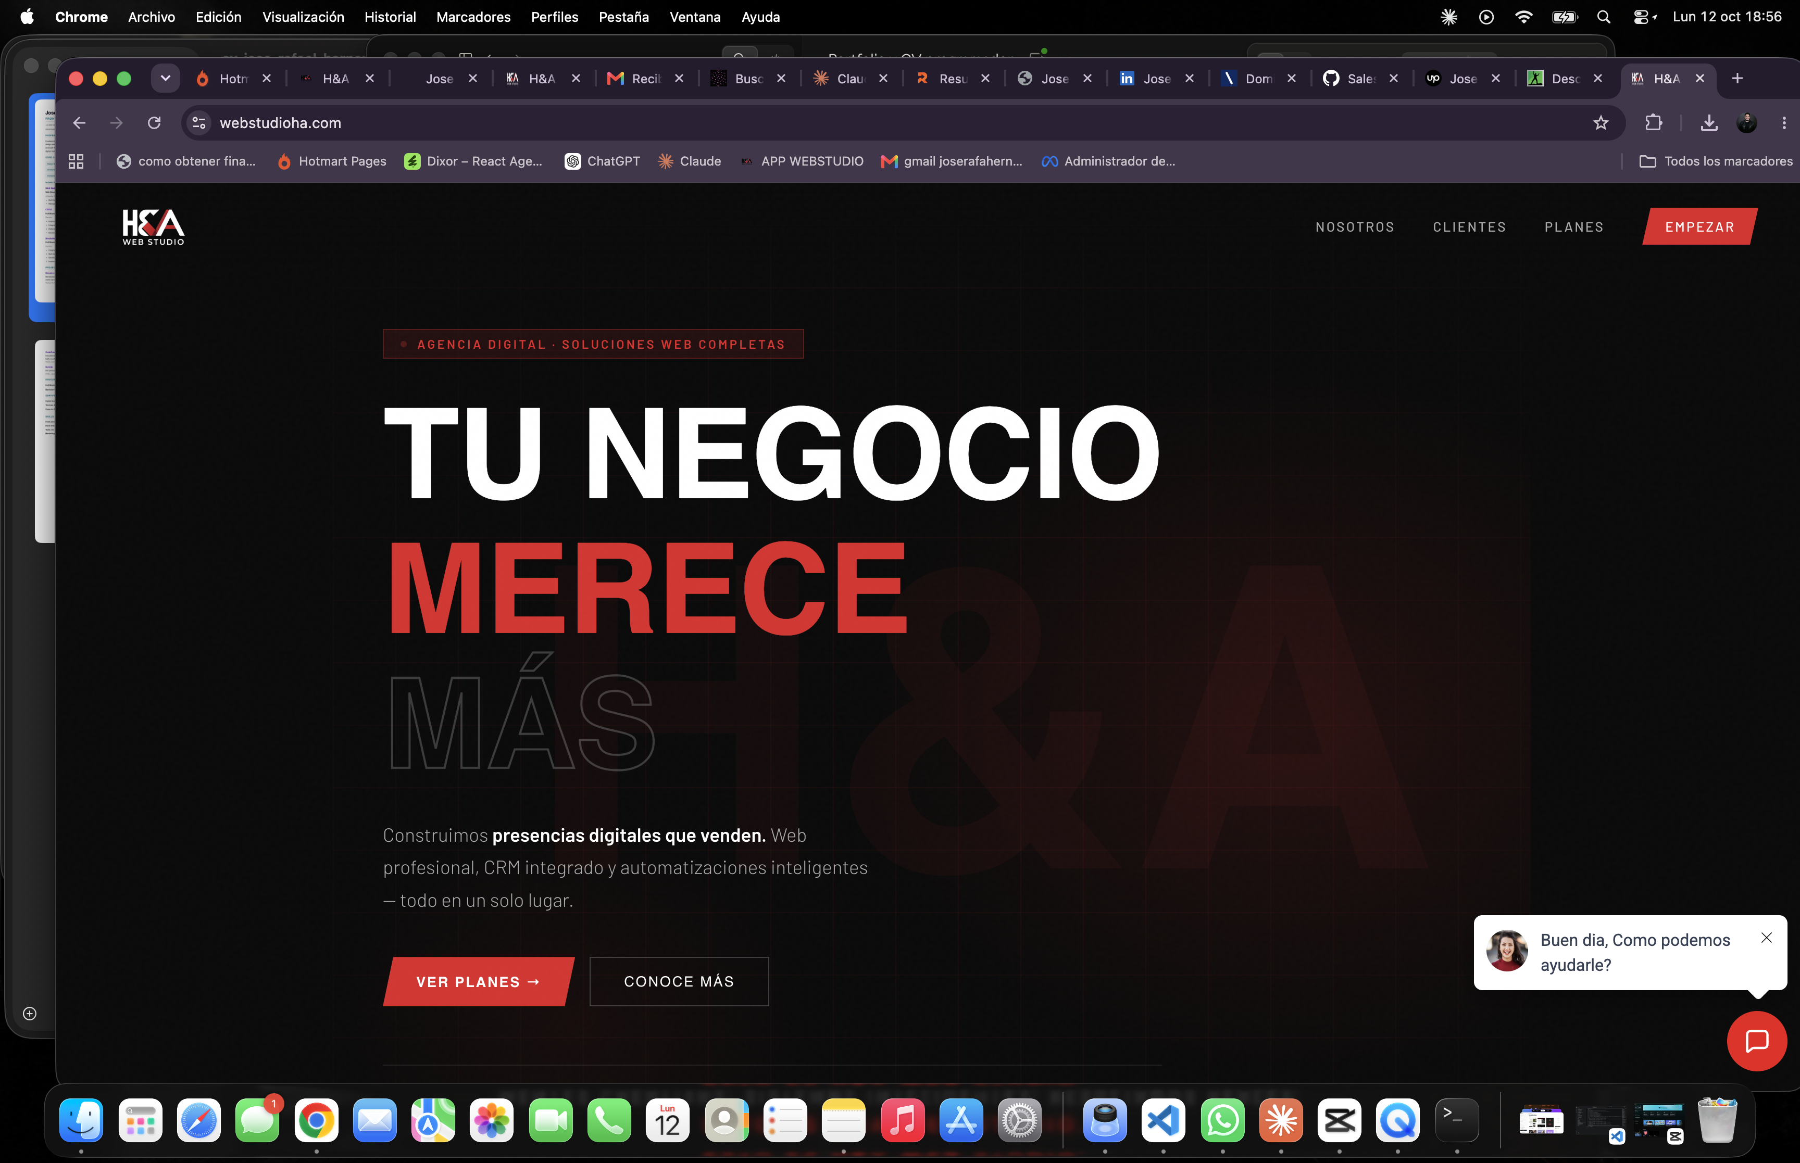Expand the tab search dropdown chevron
1800x1163 pixels.
click(166, 78)
